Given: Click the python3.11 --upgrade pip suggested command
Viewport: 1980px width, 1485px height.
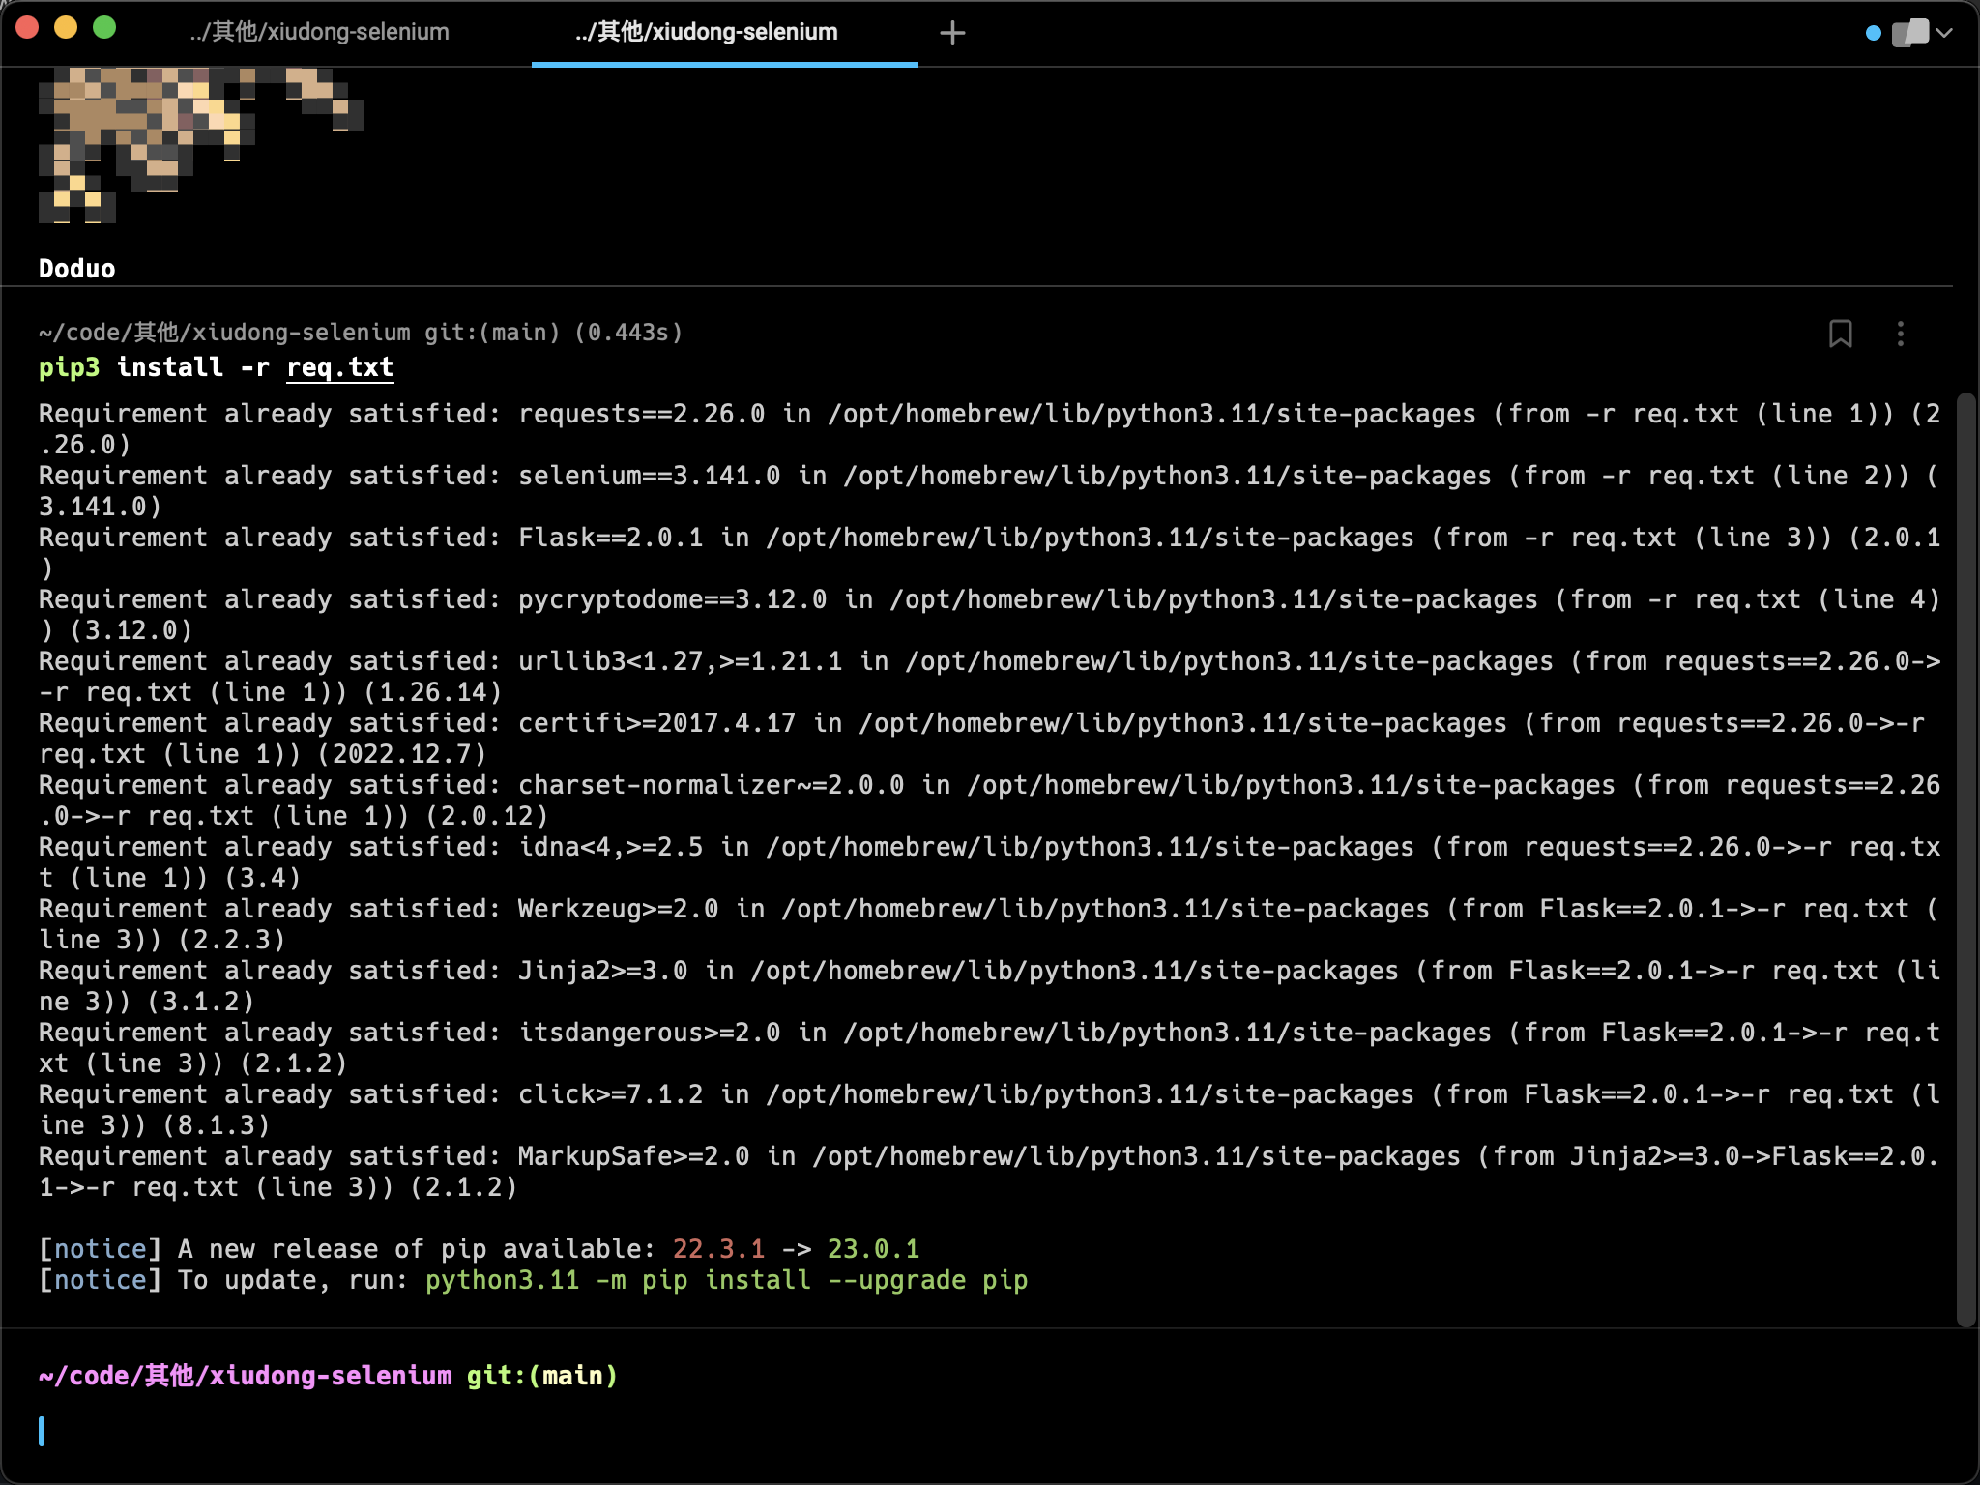Looking at the screenshot, I should click(x=727, y=1279).
